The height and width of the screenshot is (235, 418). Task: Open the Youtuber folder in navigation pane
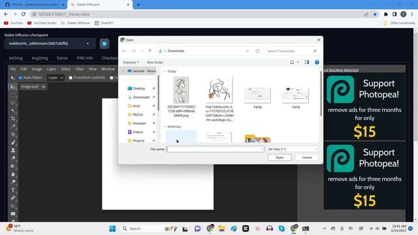pyautogui.click(x=139, y=123)
